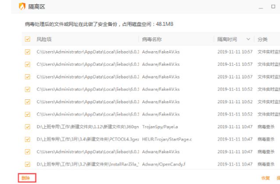
Task: Uncheck checkbox of FakeAV.ks row dated 10:47
Action: 28,152
